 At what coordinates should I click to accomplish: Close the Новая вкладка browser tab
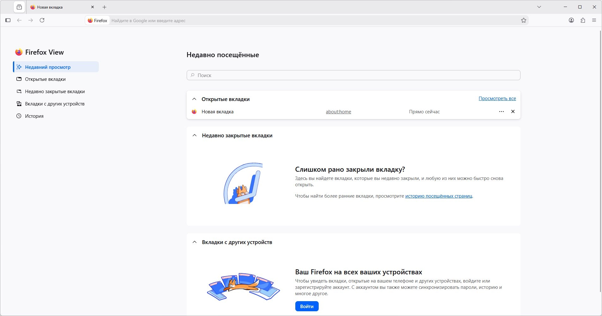click(x=93, y=7)
